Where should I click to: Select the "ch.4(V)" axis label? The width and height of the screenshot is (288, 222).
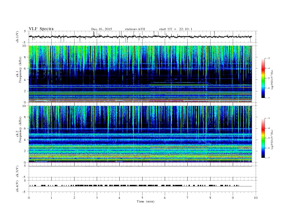click(17, 186)
